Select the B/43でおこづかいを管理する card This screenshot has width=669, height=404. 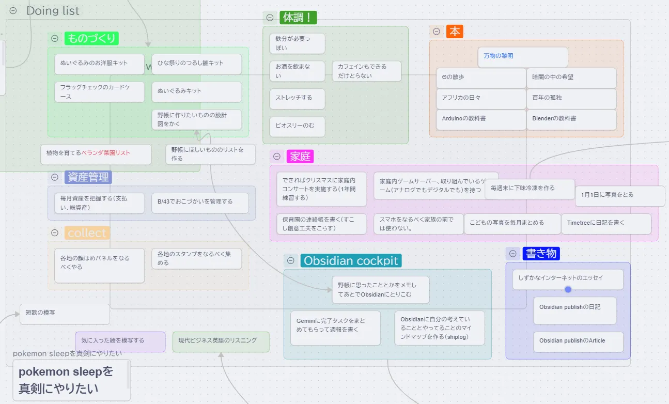click(x=200, y=203)
